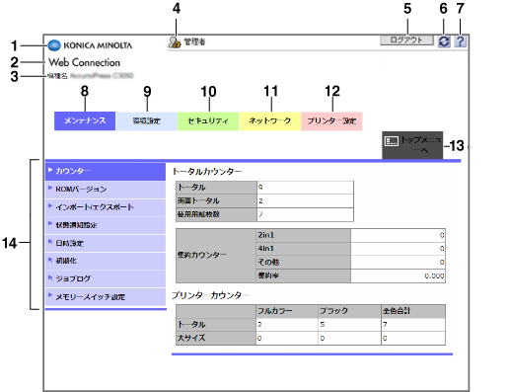Open メモリースイッチ設定 menu item

pos(106,297)
